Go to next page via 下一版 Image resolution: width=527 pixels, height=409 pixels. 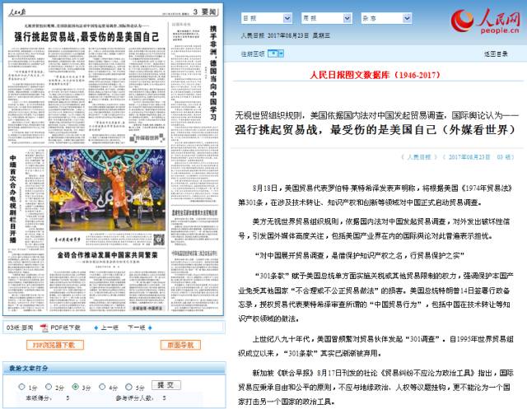pos(137,328)
